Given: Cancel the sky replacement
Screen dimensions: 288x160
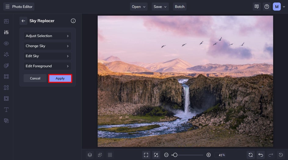Looking at the screenshot, I should point(35,78).
